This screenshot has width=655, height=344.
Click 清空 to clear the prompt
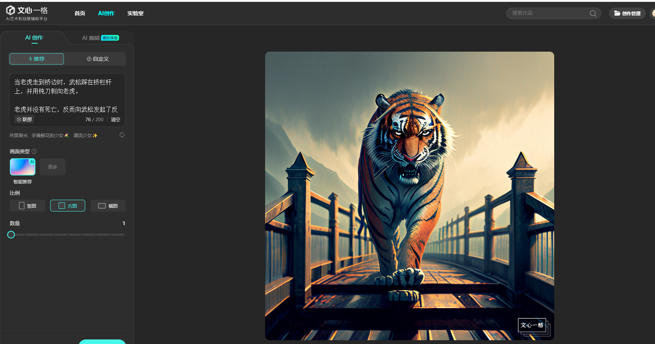115,120
